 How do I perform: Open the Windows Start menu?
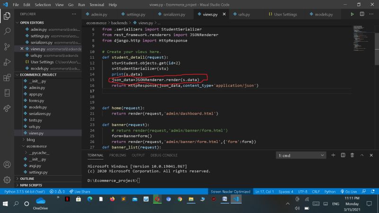(x=5, y=204)
